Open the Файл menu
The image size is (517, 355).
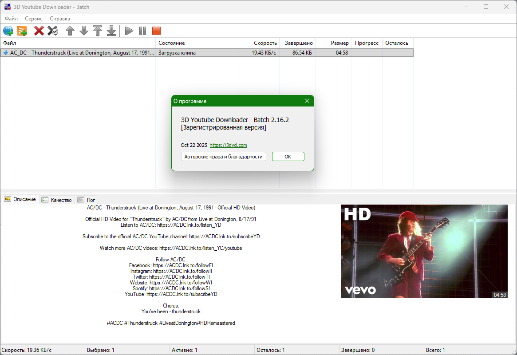[x=11, y=19]
